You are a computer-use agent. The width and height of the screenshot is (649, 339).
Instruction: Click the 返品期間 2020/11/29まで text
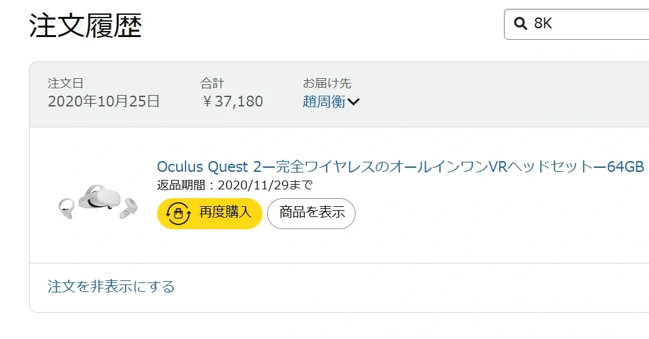[235, 185]
